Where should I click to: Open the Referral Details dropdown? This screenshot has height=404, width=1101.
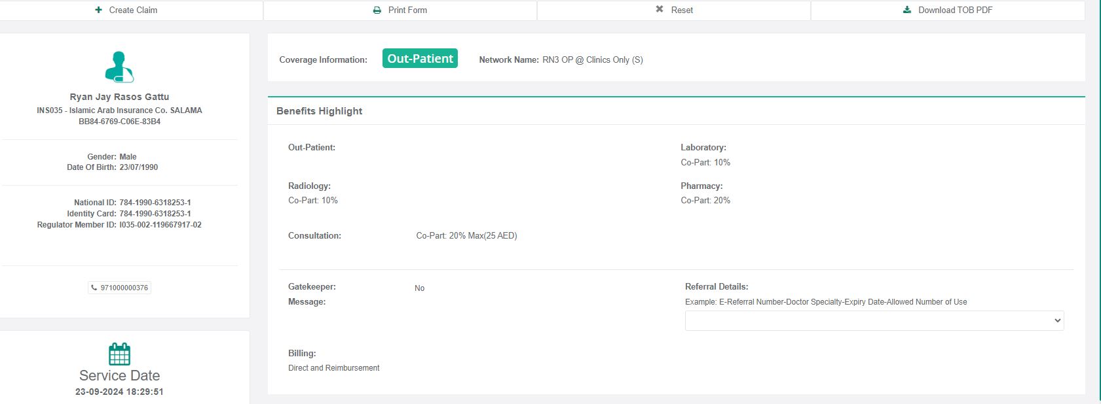(874, 320)
